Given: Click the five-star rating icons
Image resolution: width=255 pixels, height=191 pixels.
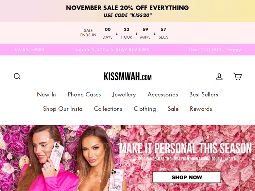Looking at the screenshot, I should [x=83, y=50].
